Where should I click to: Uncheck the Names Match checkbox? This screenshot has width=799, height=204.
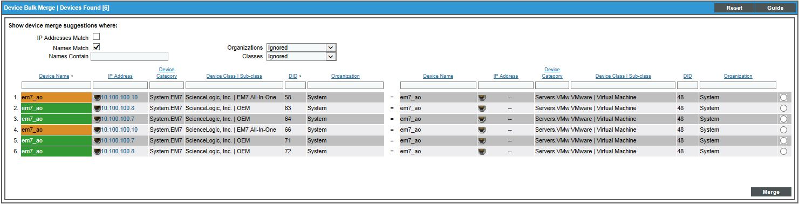(96, 47)
